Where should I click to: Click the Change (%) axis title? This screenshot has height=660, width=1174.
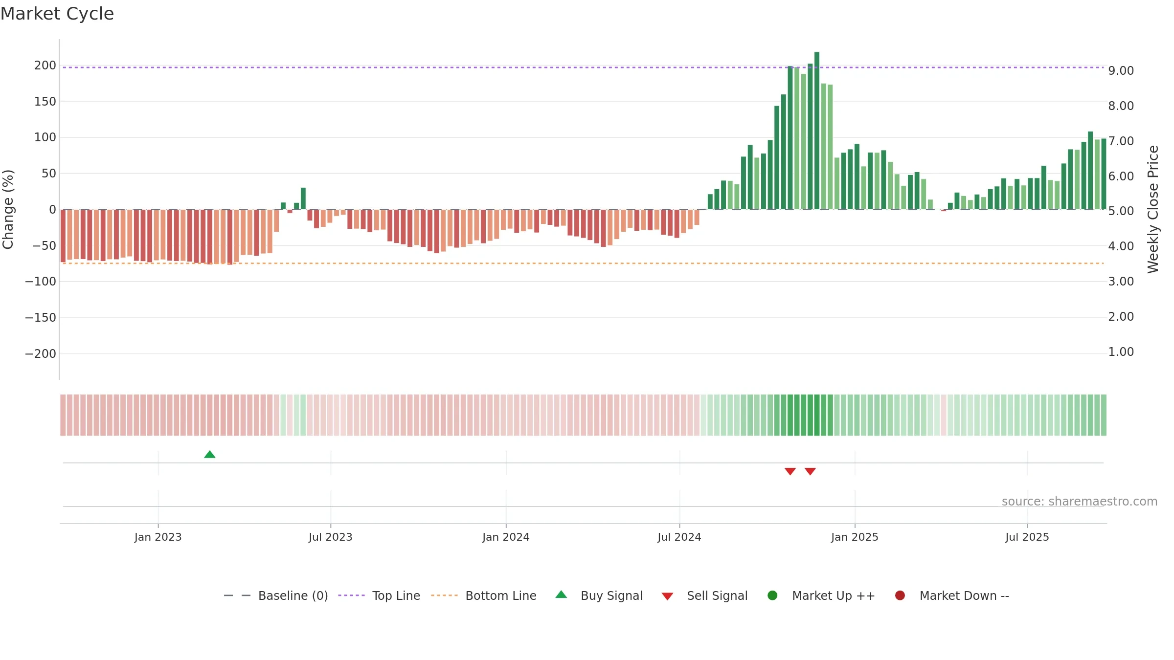8,210
